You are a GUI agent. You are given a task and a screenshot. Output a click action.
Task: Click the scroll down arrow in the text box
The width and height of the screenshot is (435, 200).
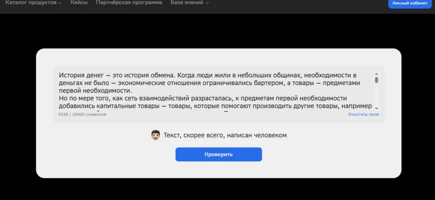[x=376, y=108]
